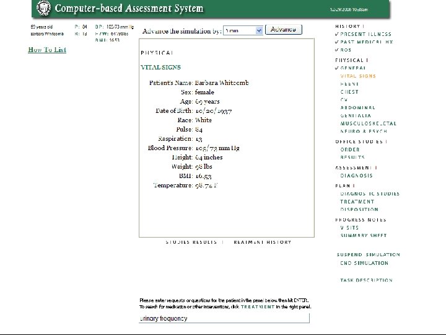Screen dimensions: 446x335
Task: Open Musculoskeletal physical exam
Action: (x=369, y=123)
